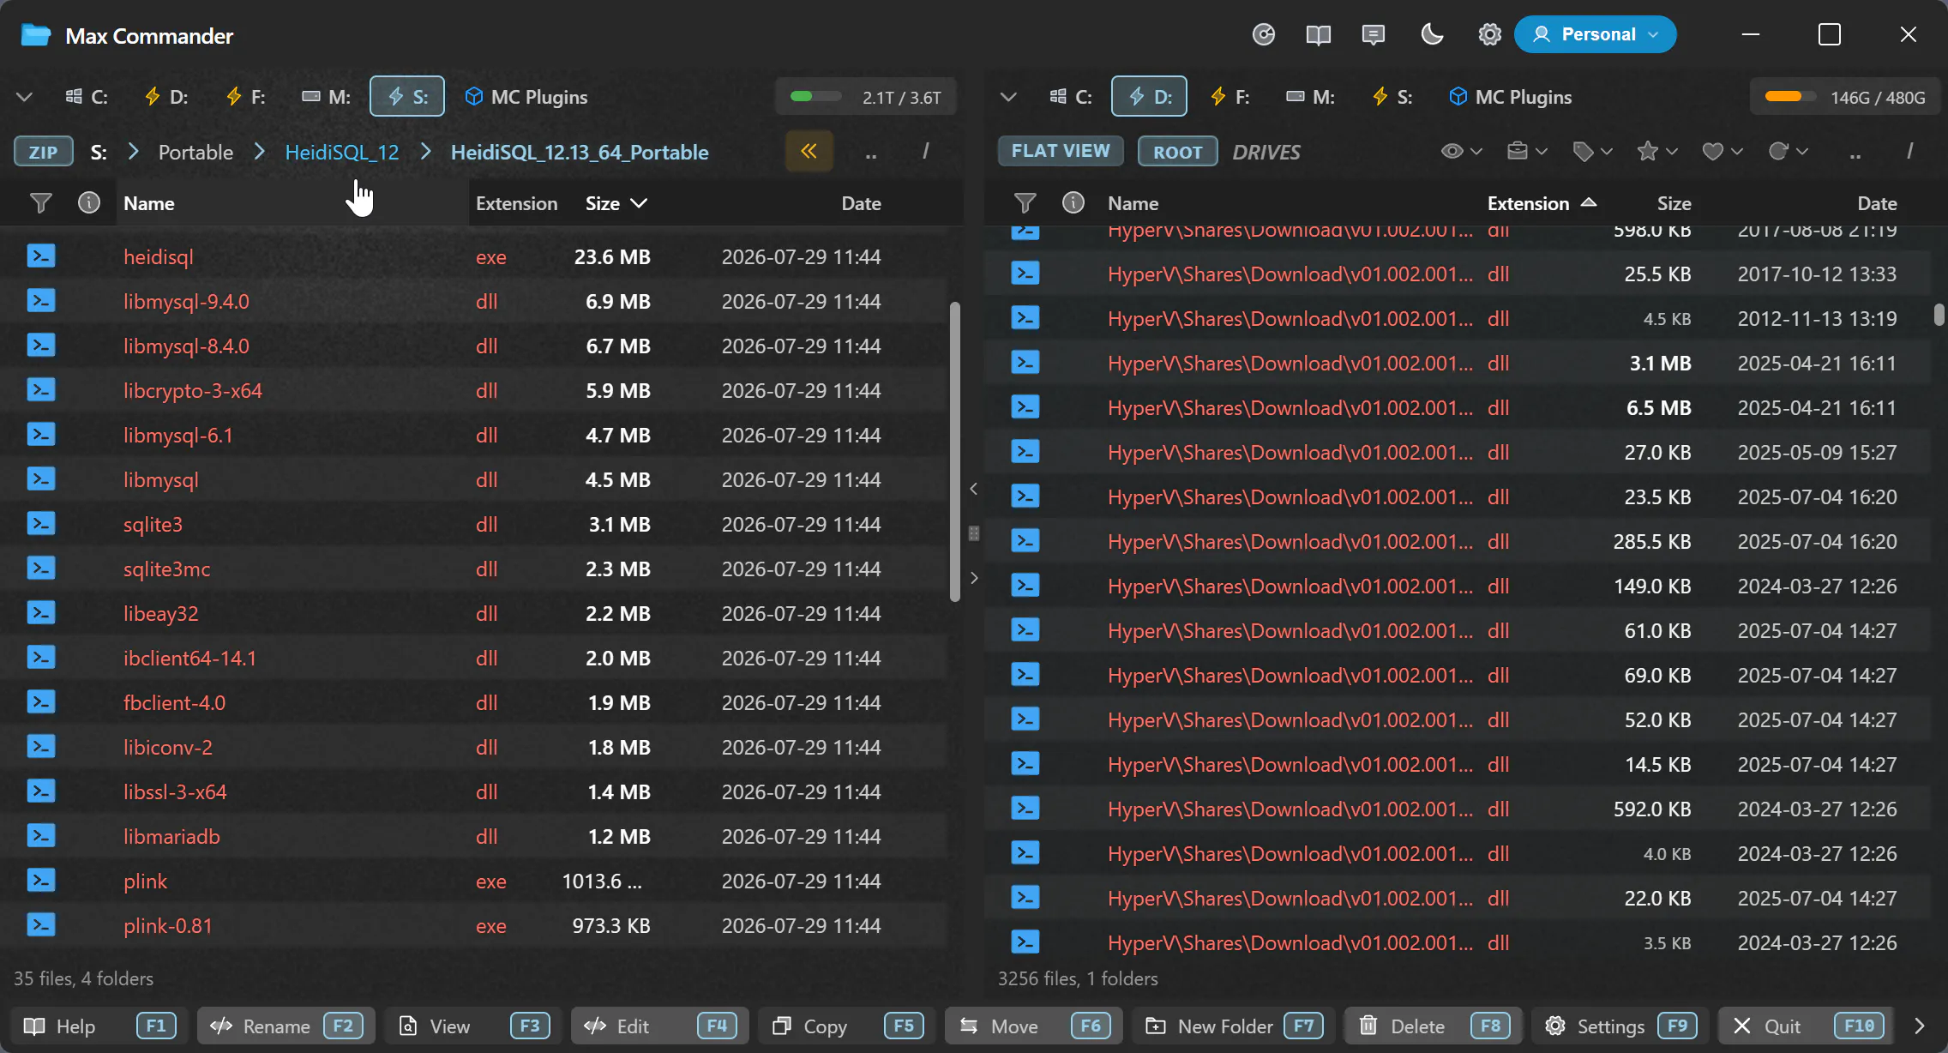Toggle FLAT VIEW in right panel

tap(1061, 151)
